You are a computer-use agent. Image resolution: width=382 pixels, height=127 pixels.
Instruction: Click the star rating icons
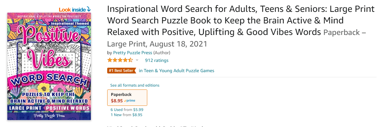click(120, 60)
